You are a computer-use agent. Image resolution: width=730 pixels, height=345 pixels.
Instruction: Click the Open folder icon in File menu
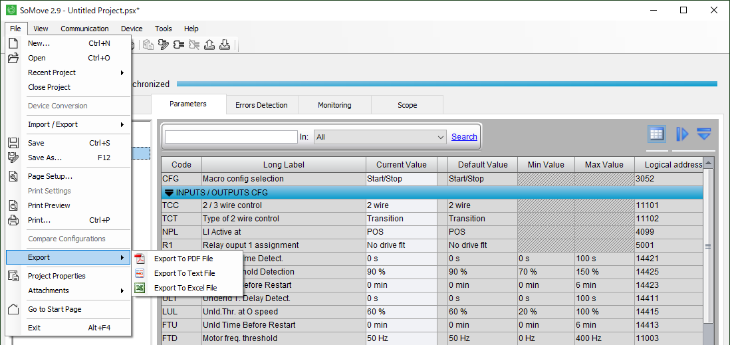point(13,58)
